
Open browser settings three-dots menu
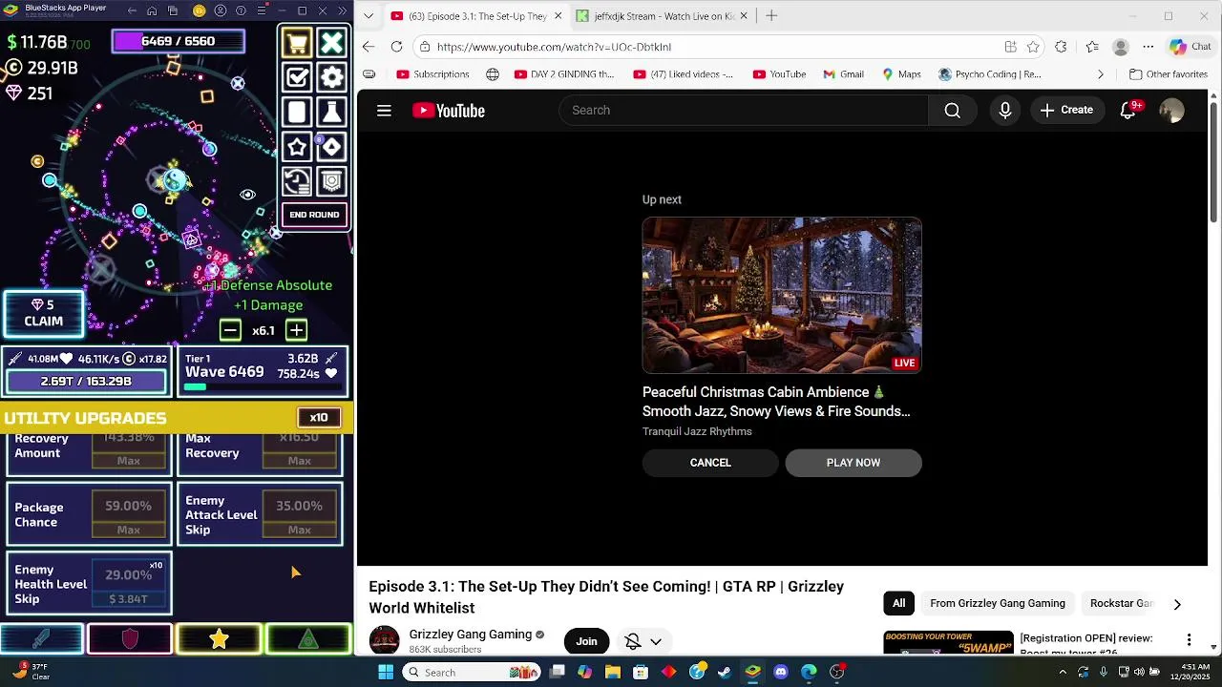(1148, 47)
